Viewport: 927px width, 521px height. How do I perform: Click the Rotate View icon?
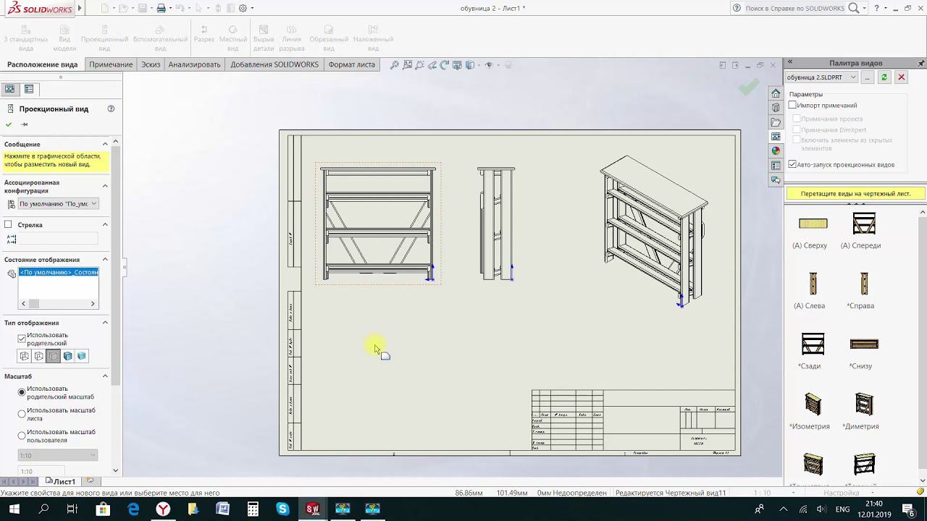click(445, 65)
